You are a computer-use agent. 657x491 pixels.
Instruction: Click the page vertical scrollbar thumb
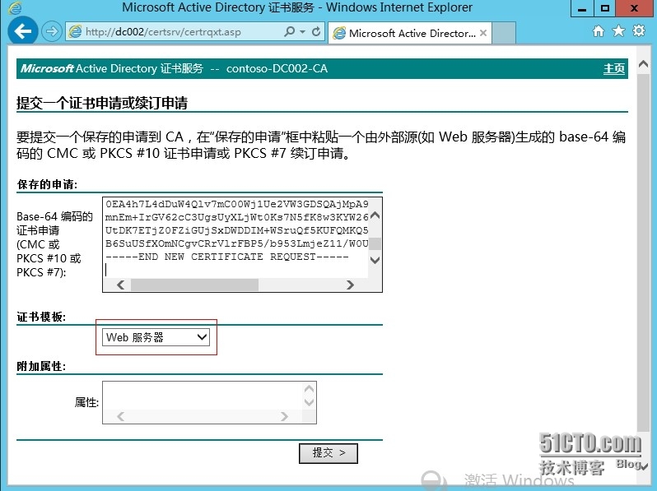click(x=643, y=252)
